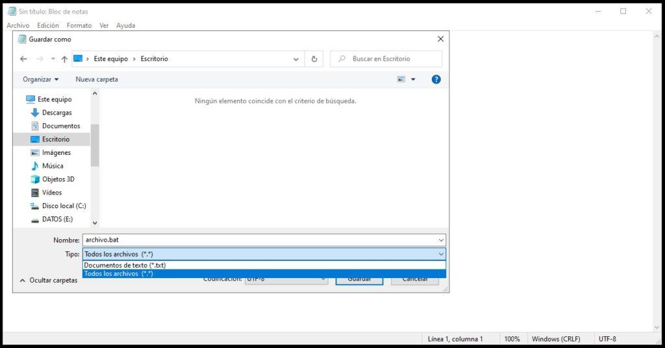Select Descargas in the sidebar

(x=56, y=113)
